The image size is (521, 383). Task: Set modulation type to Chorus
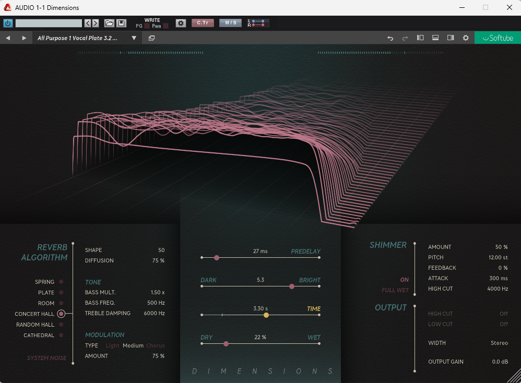(156, 345)
